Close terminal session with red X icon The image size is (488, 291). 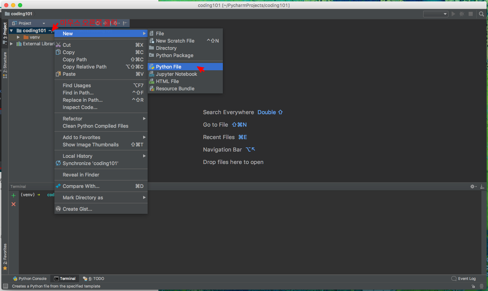coord(14,204)
